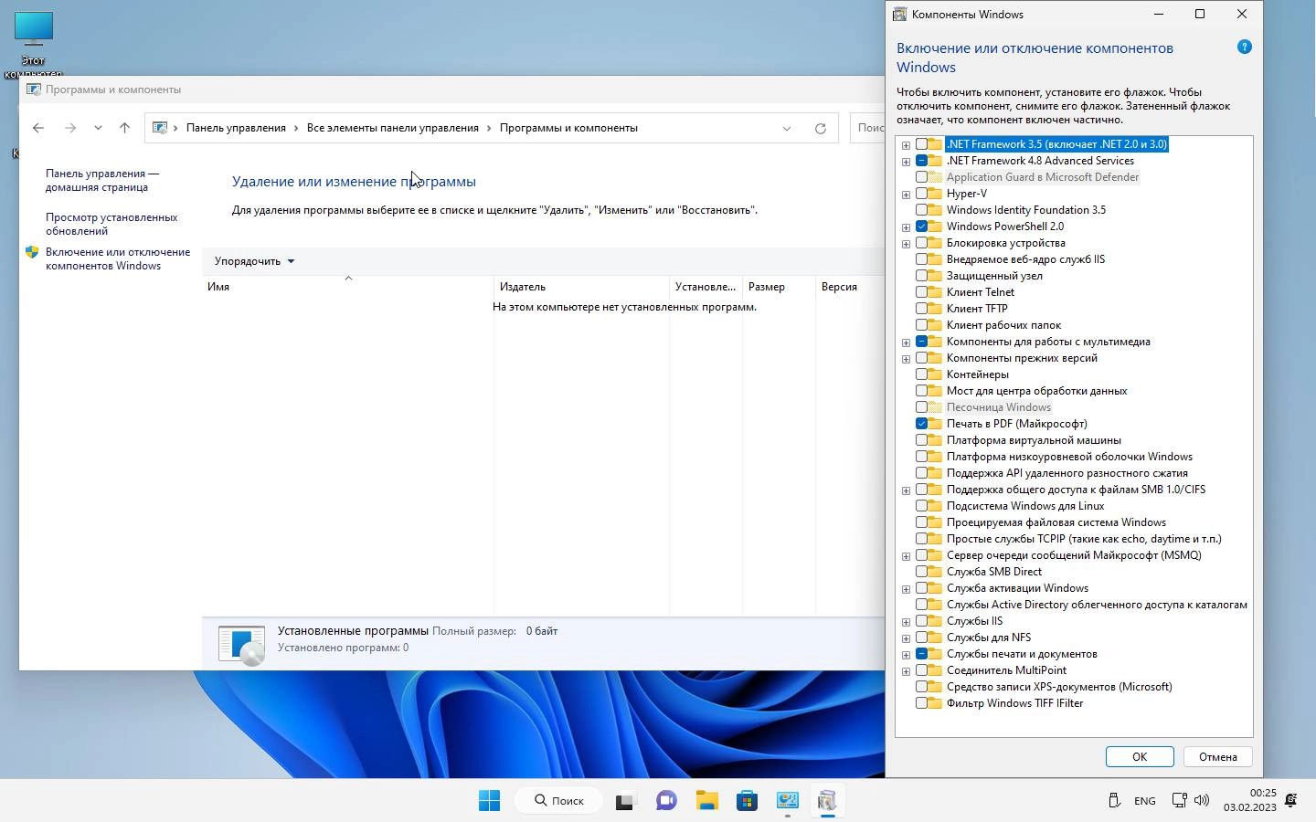
Task: Expand Службы печати и документов node
Action: (x=906, y=654)
